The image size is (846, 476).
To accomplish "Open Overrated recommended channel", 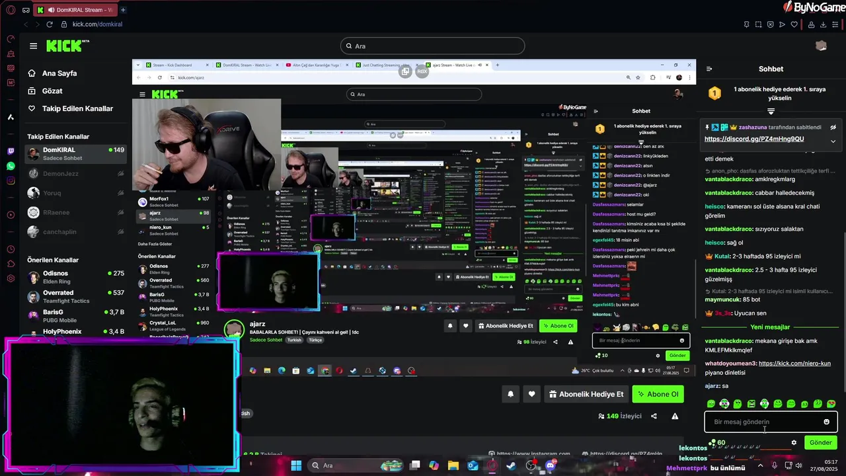I will click(76, 297).
